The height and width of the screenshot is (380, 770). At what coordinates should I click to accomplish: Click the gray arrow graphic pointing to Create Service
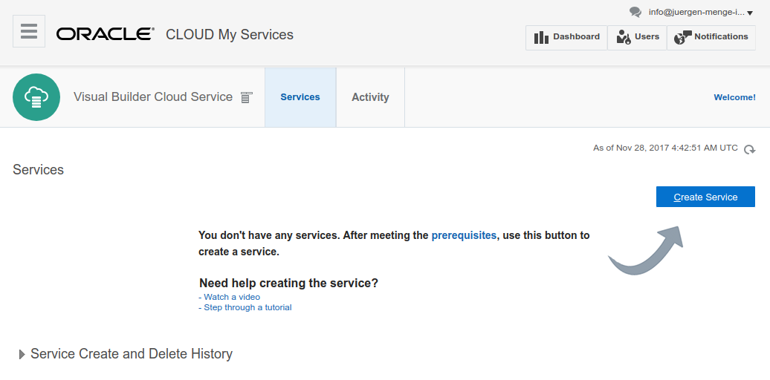(x=645, y=251)
